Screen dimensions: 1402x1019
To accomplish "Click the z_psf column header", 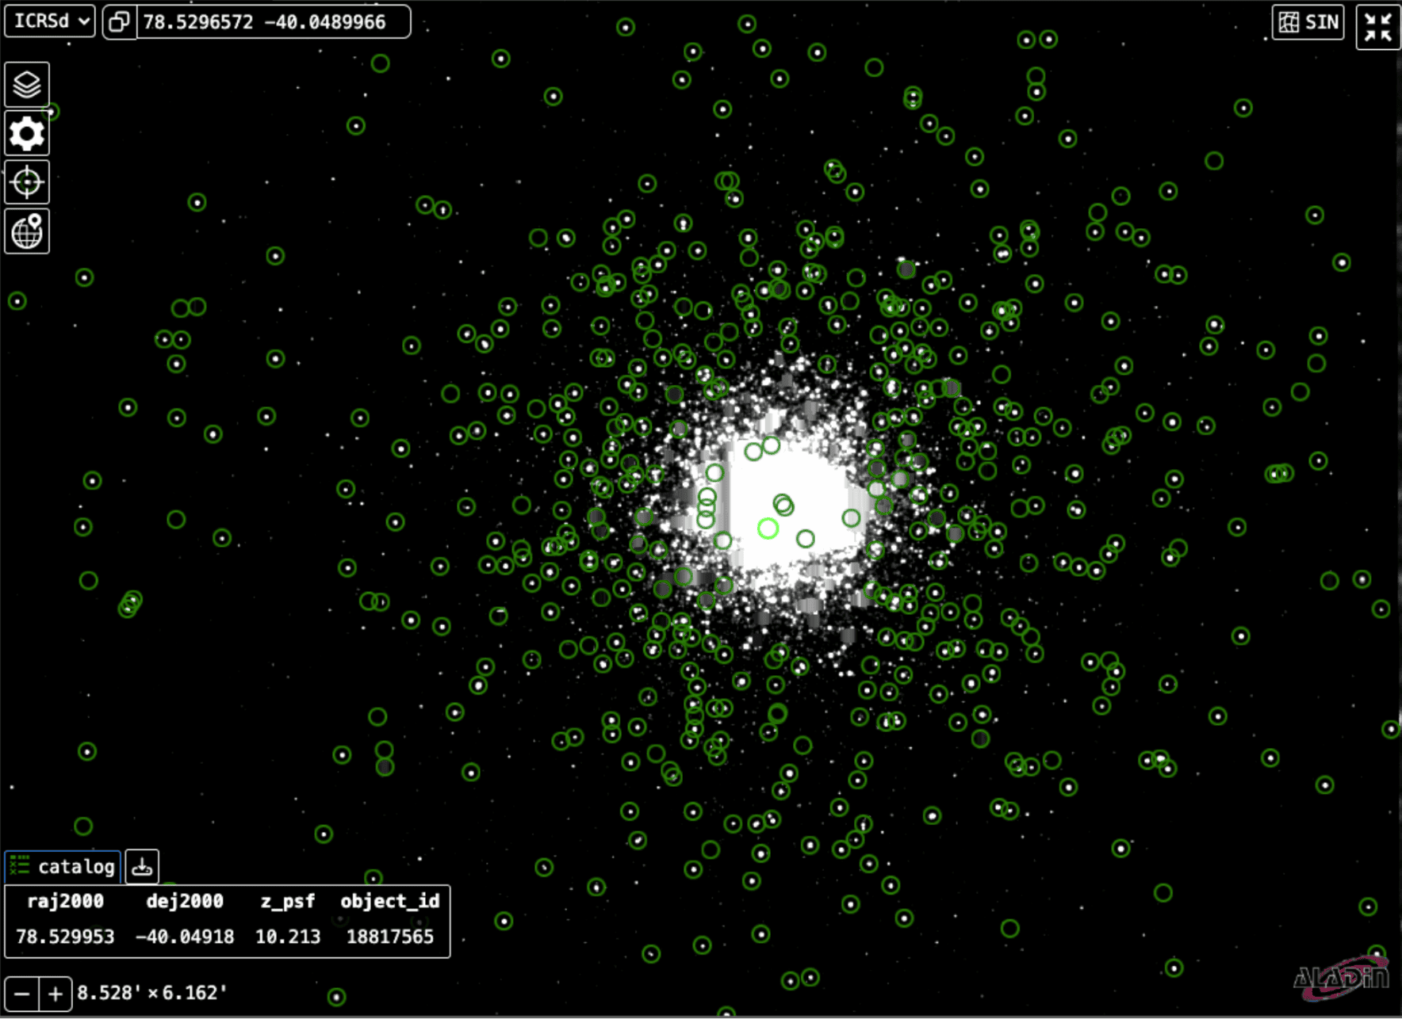I will pyautogui.click(x=287, y=902).
